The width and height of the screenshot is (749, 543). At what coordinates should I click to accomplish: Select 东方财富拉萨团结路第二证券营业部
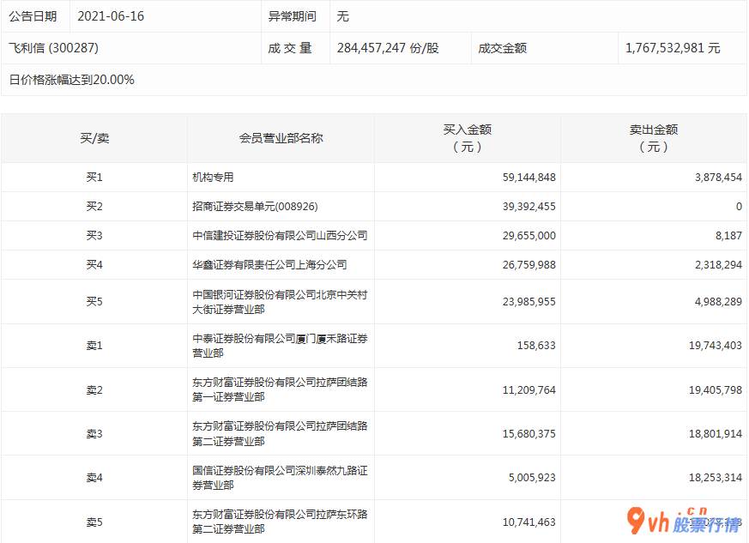coord(280,434)
